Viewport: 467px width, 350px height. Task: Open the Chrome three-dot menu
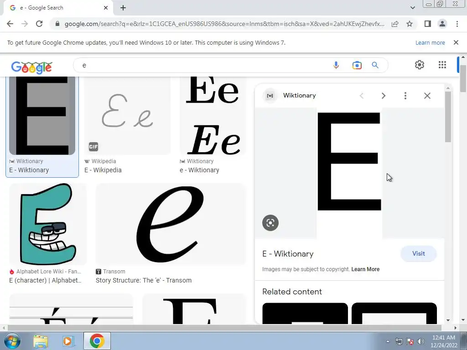coord(457,24)
